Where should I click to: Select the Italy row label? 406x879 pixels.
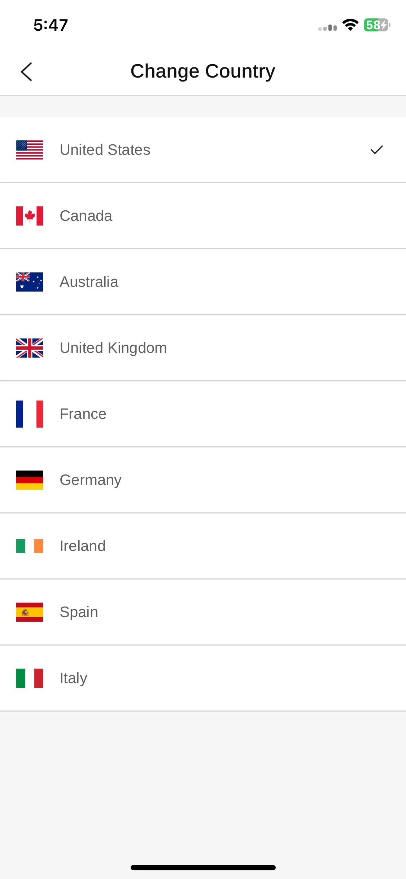73,678
